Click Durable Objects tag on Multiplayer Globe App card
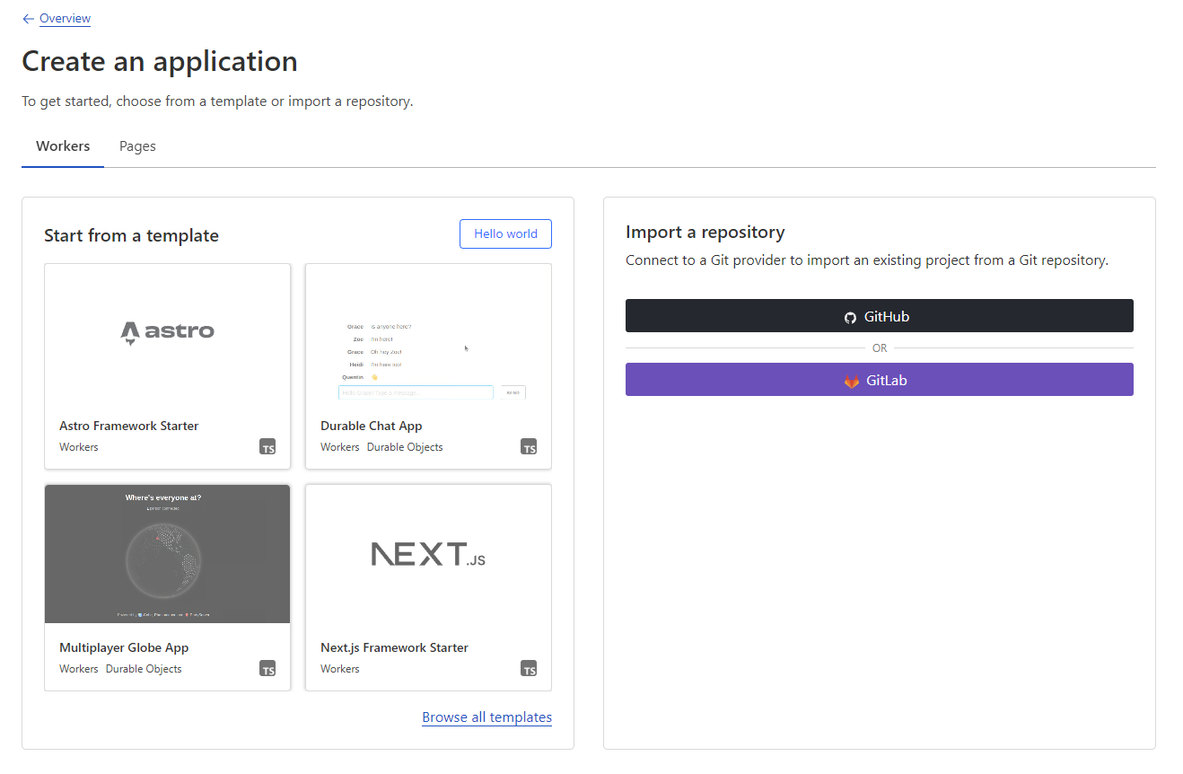The height and width of the screenshot is (774, 1183). pyautogui.click(x=144, y=669)
